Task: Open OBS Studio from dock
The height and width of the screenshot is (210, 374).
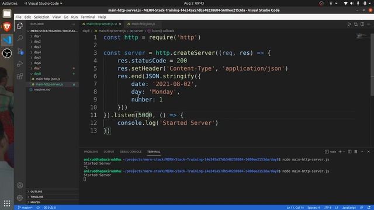Action: click(x=7, y=53)
